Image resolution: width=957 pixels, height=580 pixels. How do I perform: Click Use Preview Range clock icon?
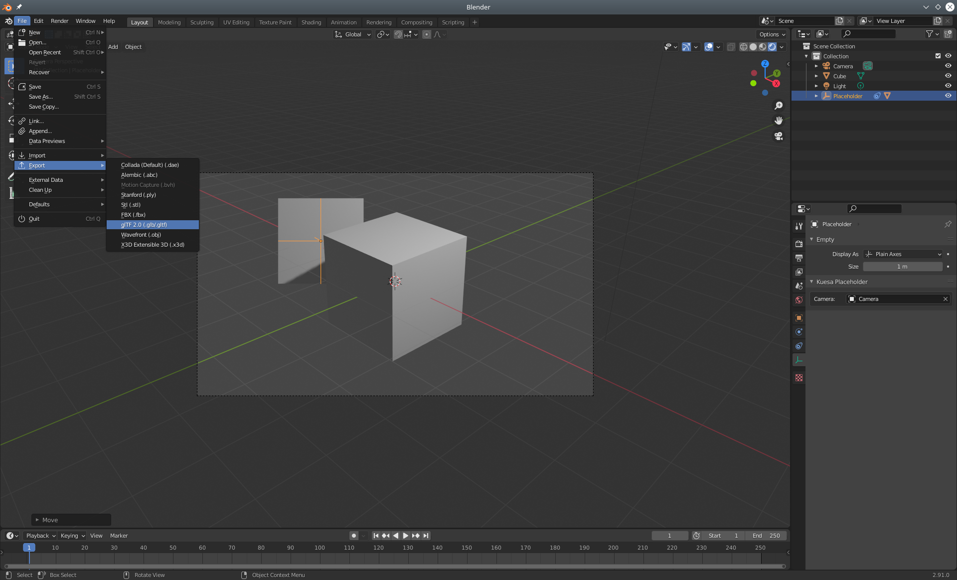pyautogui.click(x=696, y=536)
